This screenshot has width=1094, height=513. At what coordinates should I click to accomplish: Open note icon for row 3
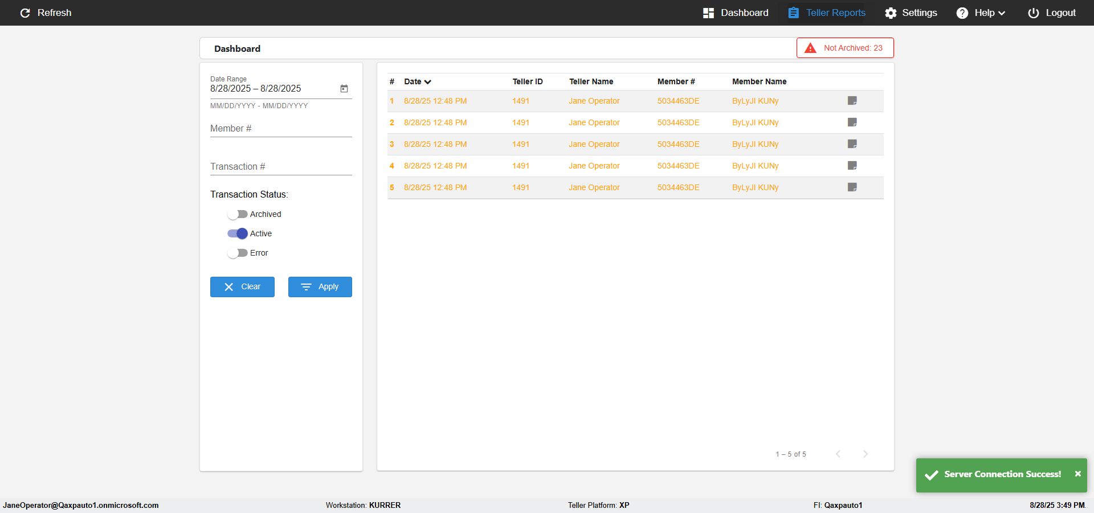[x=852, y=144]
